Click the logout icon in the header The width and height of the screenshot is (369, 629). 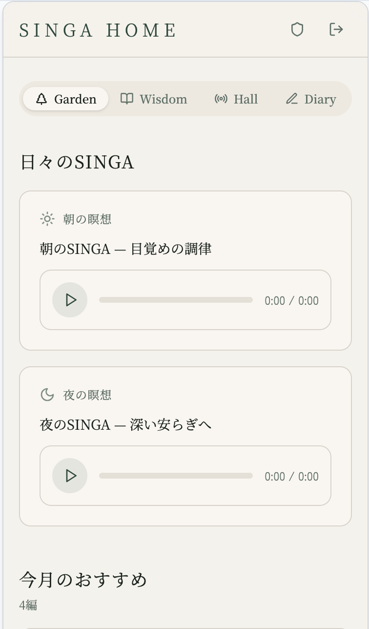(336, 30)
